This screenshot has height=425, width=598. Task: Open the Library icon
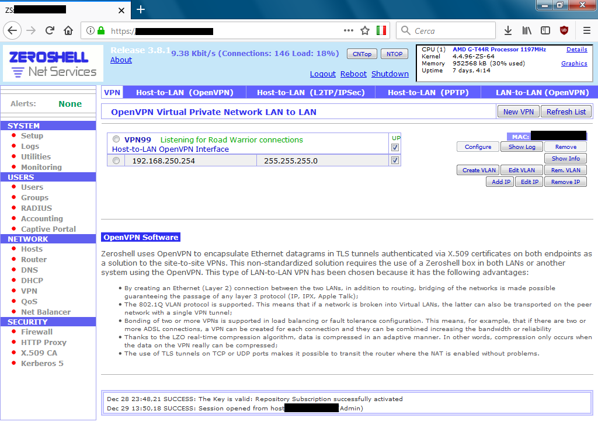pos(527,30)
